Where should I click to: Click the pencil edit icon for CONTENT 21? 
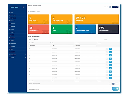107,49
